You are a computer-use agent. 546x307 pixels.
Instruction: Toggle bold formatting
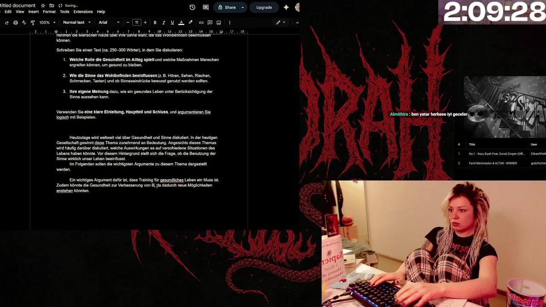click(x=155, y=23)
